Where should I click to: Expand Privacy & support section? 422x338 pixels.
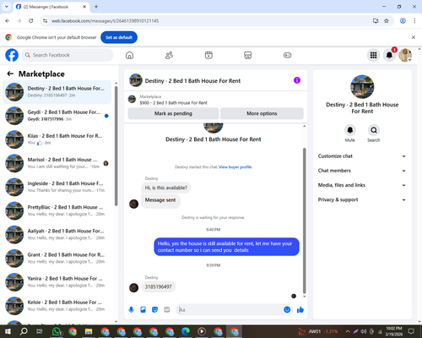pyautogui.click(x=362, y=199)
